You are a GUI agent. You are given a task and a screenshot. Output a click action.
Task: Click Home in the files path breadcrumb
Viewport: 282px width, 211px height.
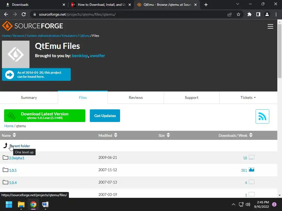pos(9,126)
